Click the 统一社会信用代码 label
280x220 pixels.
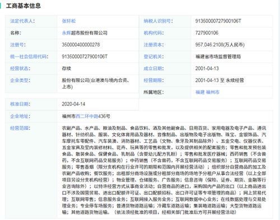pyautogui.click(x=29, y=57)
